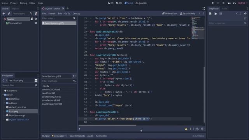Screen dimensions: 249x140
Task: Jump to LoadImageFromDB method
Action: tap(52, 104)
